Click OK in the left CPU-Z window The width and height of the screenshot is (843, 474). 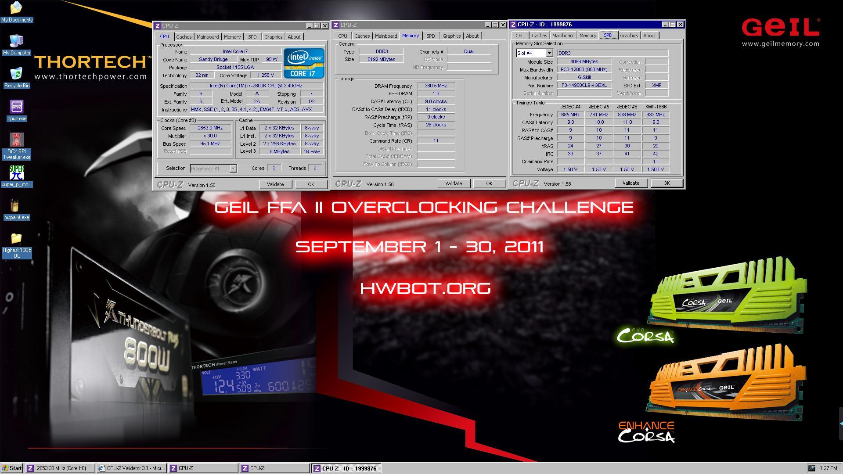[311, 184]
